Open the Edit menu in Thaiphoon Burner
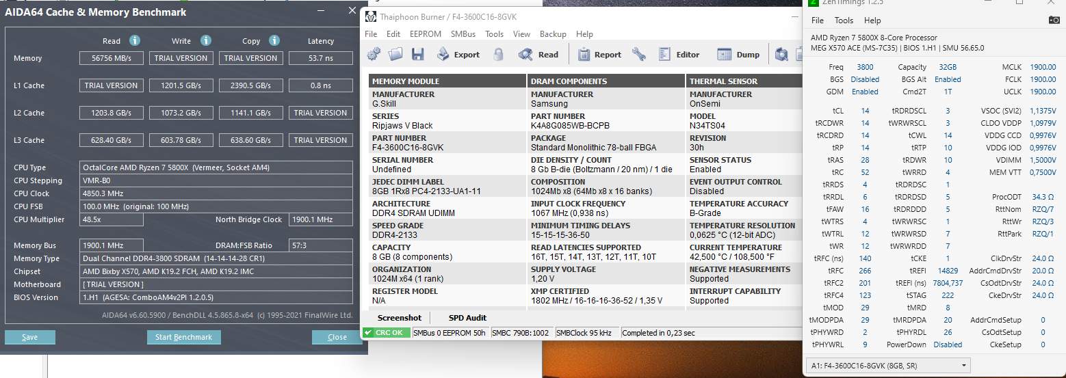This screenshot has width=1066, height=378. click(393, 34)
